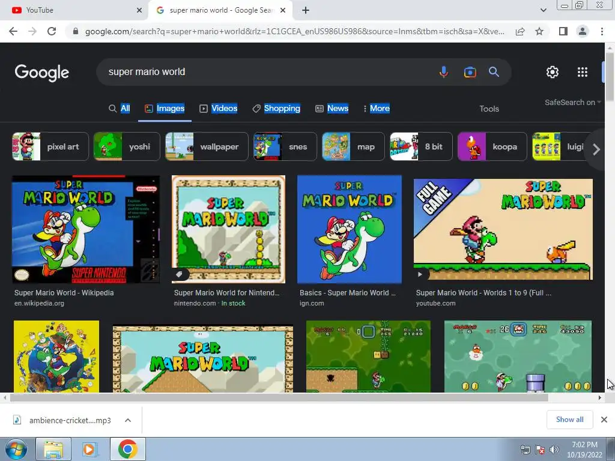Open the Google apps grid
Image resolution: width=615 pixels, height=461 pixels.
click(x=583, y=72)
